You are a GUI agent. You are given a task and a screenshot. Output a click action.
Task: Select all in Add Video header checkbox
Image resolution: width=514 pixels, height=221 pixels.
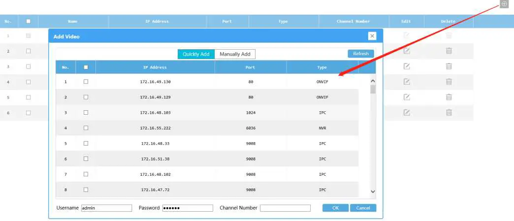click(x=86, y=67)
